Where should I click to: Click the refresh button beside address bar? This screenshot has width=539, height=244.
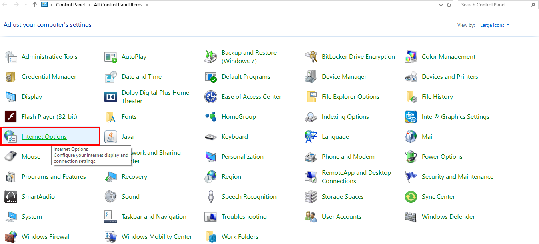pyautogui.click(x=449, y=5)
